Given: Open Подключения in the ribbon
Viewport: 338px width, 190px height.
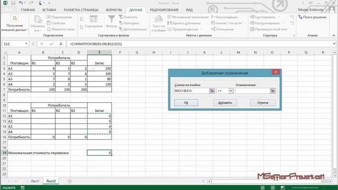Looking at the screenshot, I should tap(59, 17).
